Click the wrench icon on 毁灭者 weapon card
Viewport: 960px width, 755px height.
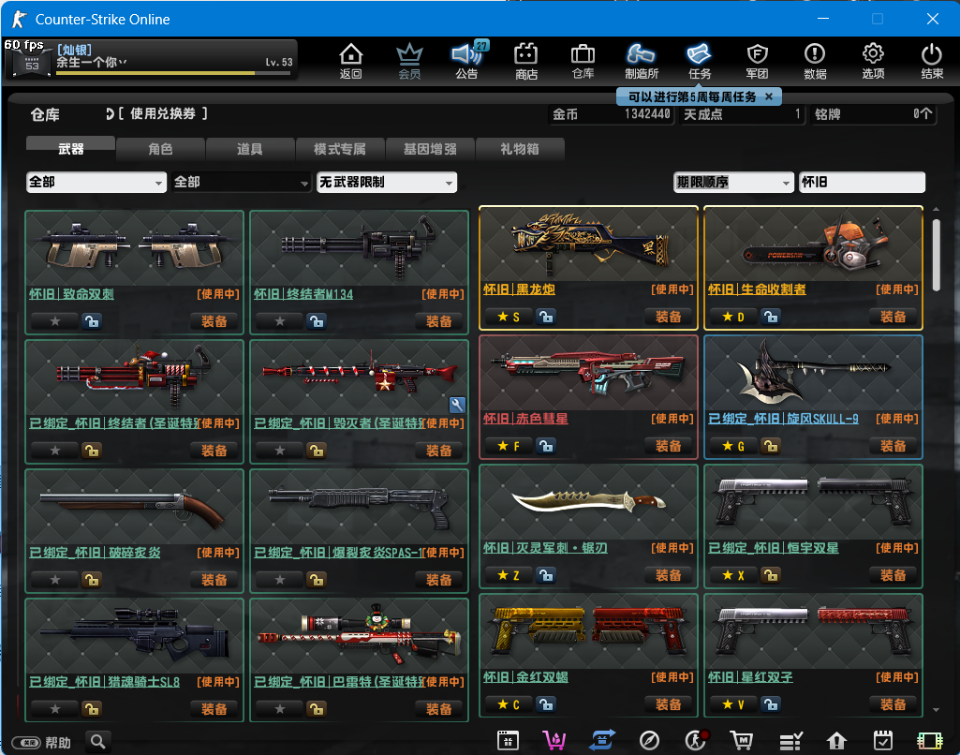click(457, 405)
